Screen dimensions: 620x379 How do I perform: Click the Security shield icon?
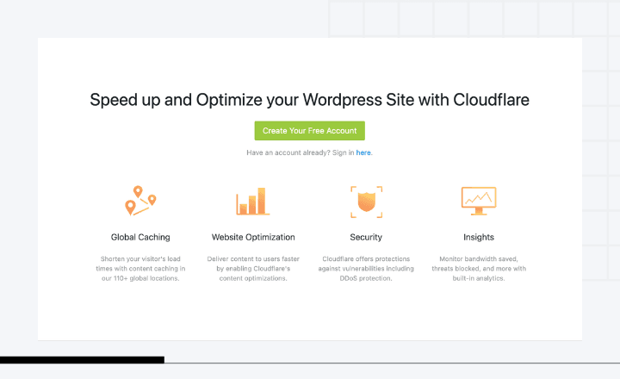[x=367, y=202]
